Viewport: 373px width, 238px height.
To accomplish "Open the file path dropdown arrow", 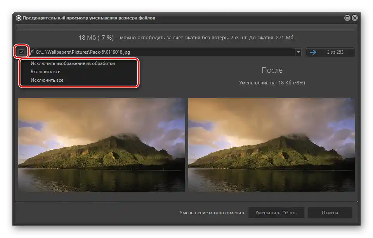I will (x=298, y=52).
